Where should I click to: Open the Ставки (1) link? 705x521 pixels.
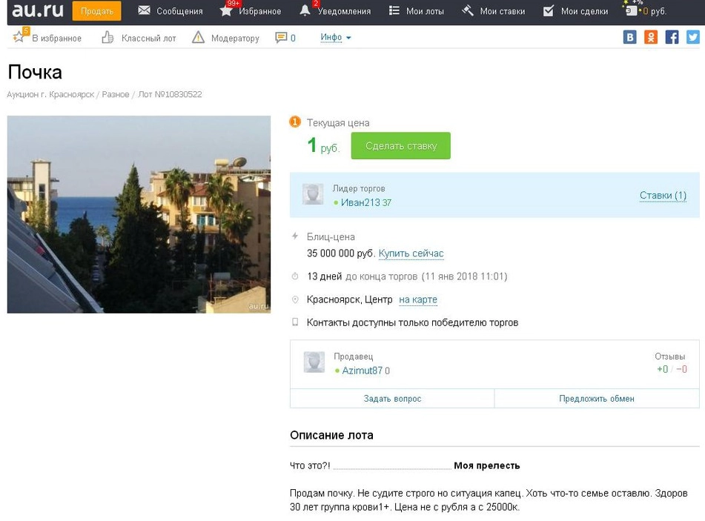pos(663,196)
